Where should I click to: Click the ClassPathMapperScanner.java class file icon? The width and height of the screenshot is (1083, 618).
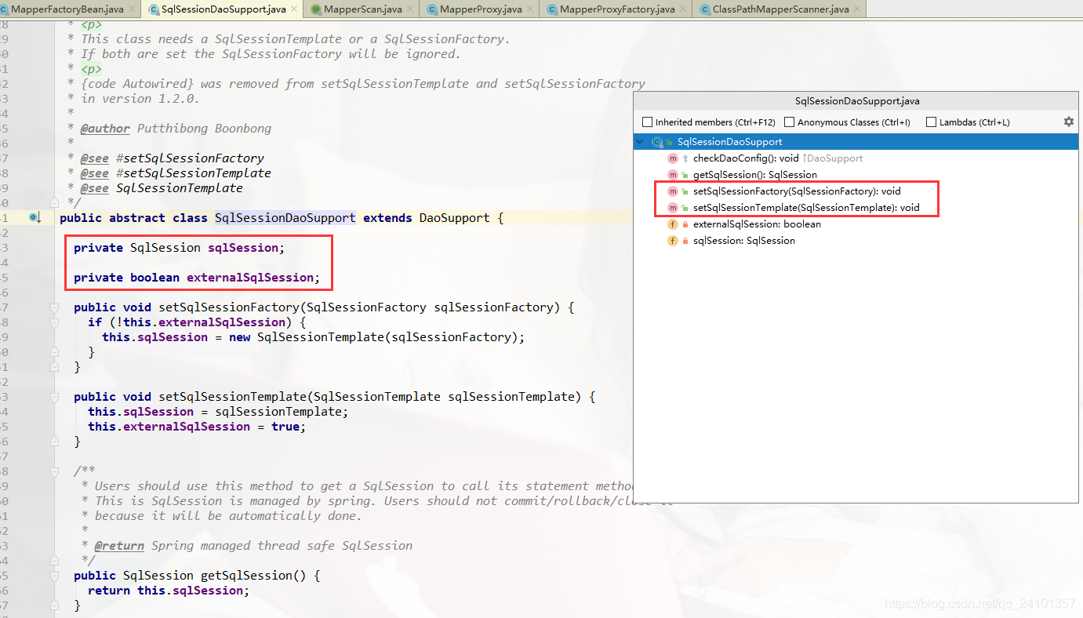tap(704, 9)
